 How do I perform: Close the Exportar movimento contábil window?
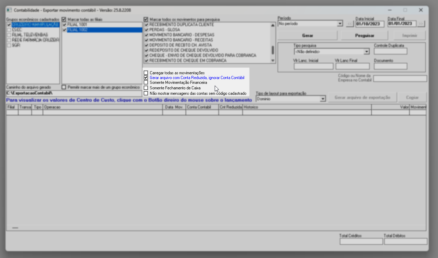tap(421, 10)
